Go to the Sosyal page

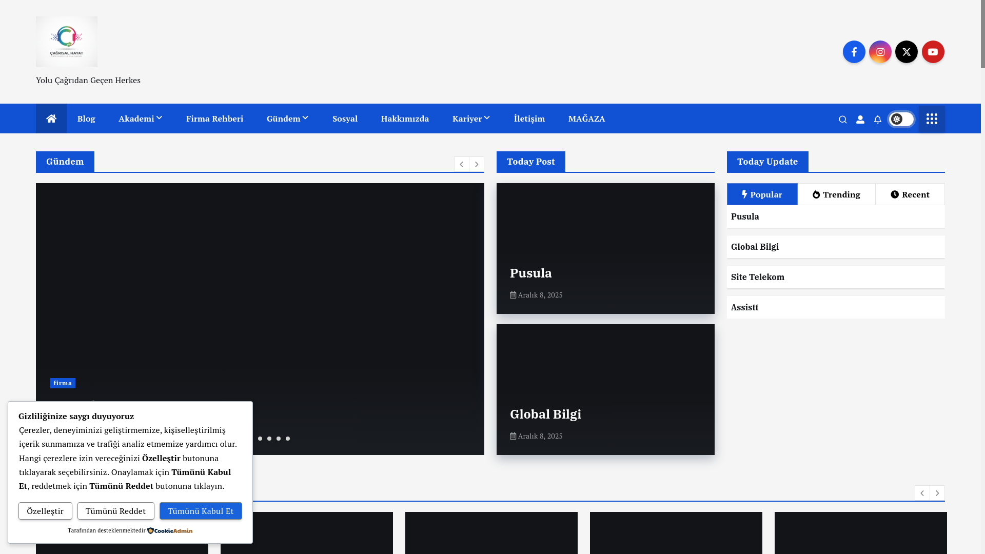tap(345, 118)
